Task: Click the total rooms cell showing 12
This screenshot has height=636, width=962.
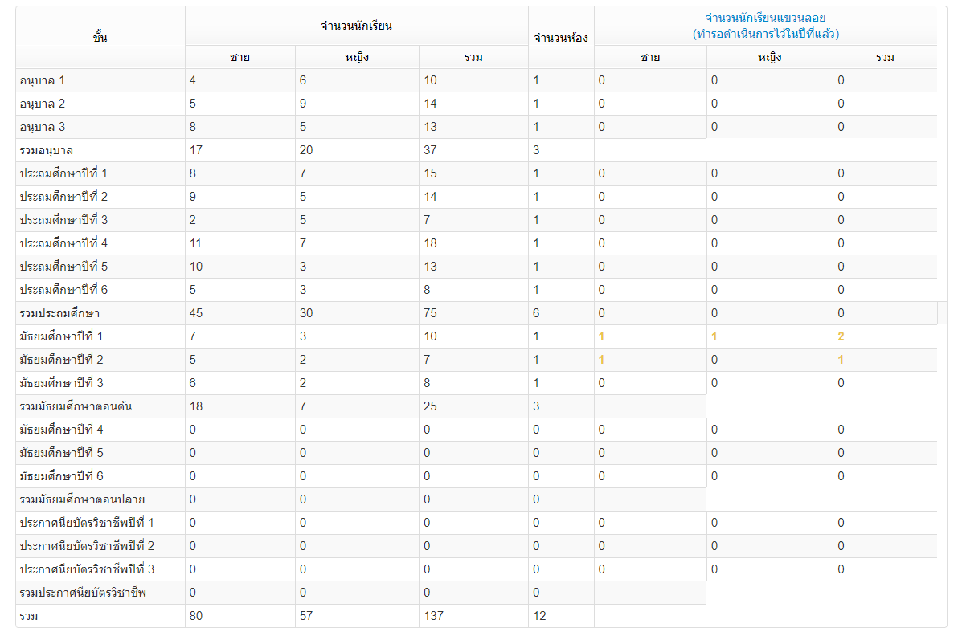Action: click(538, 616)
